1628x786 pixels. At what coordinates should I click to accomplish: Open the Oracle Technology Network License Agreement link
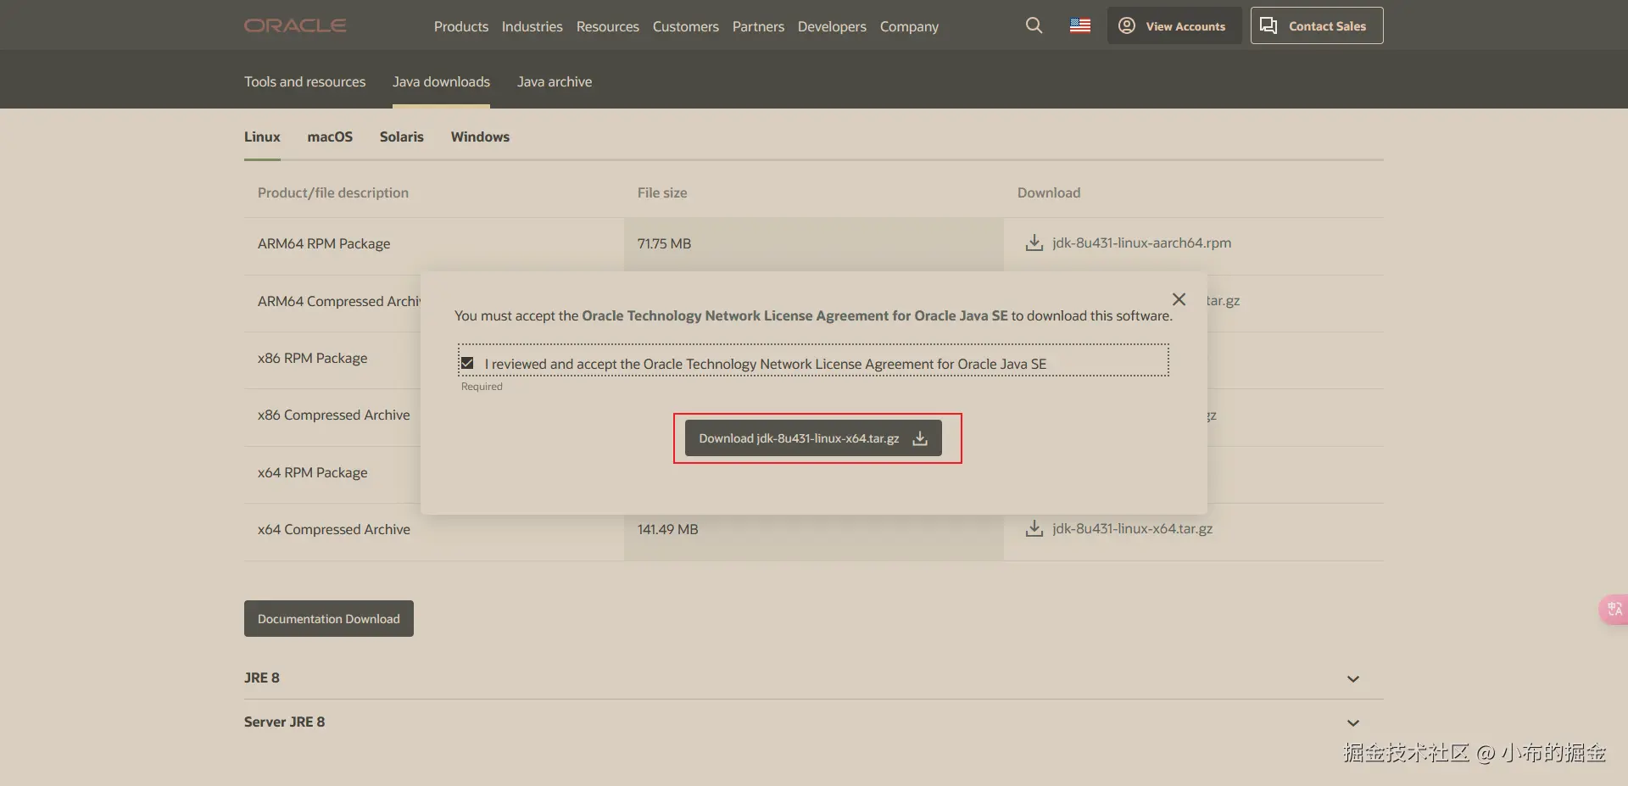point(794,315)
